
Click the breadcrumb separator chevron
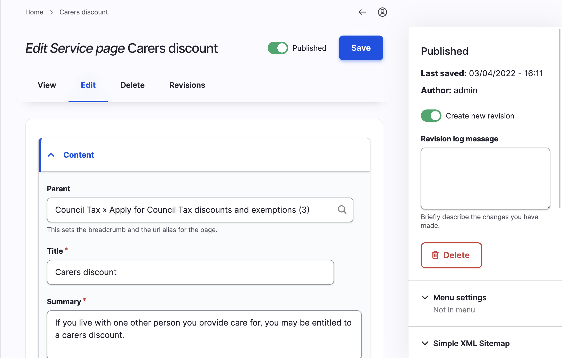52,12
